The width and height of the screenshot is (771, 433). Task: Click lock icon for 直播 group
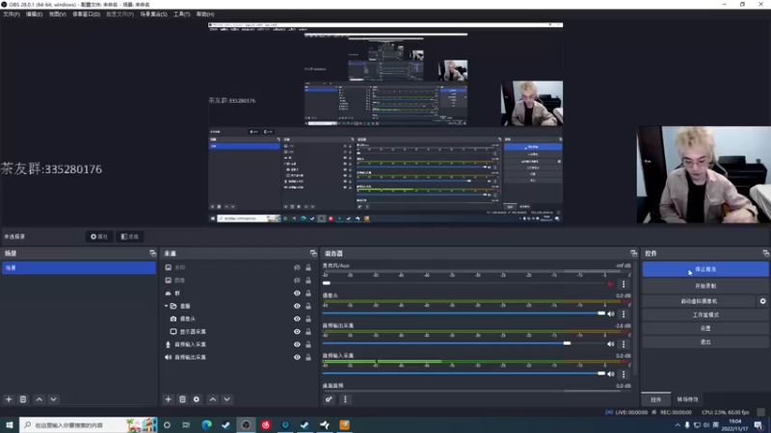pyautogui.click(x=308, y=306)
